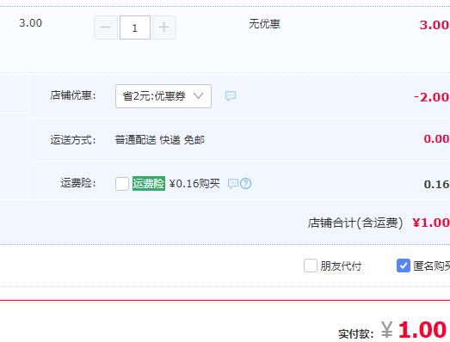Click the 0.00 shipping fee amount
Viewport: 450px width, 342px height.
[x=436, y=139]
